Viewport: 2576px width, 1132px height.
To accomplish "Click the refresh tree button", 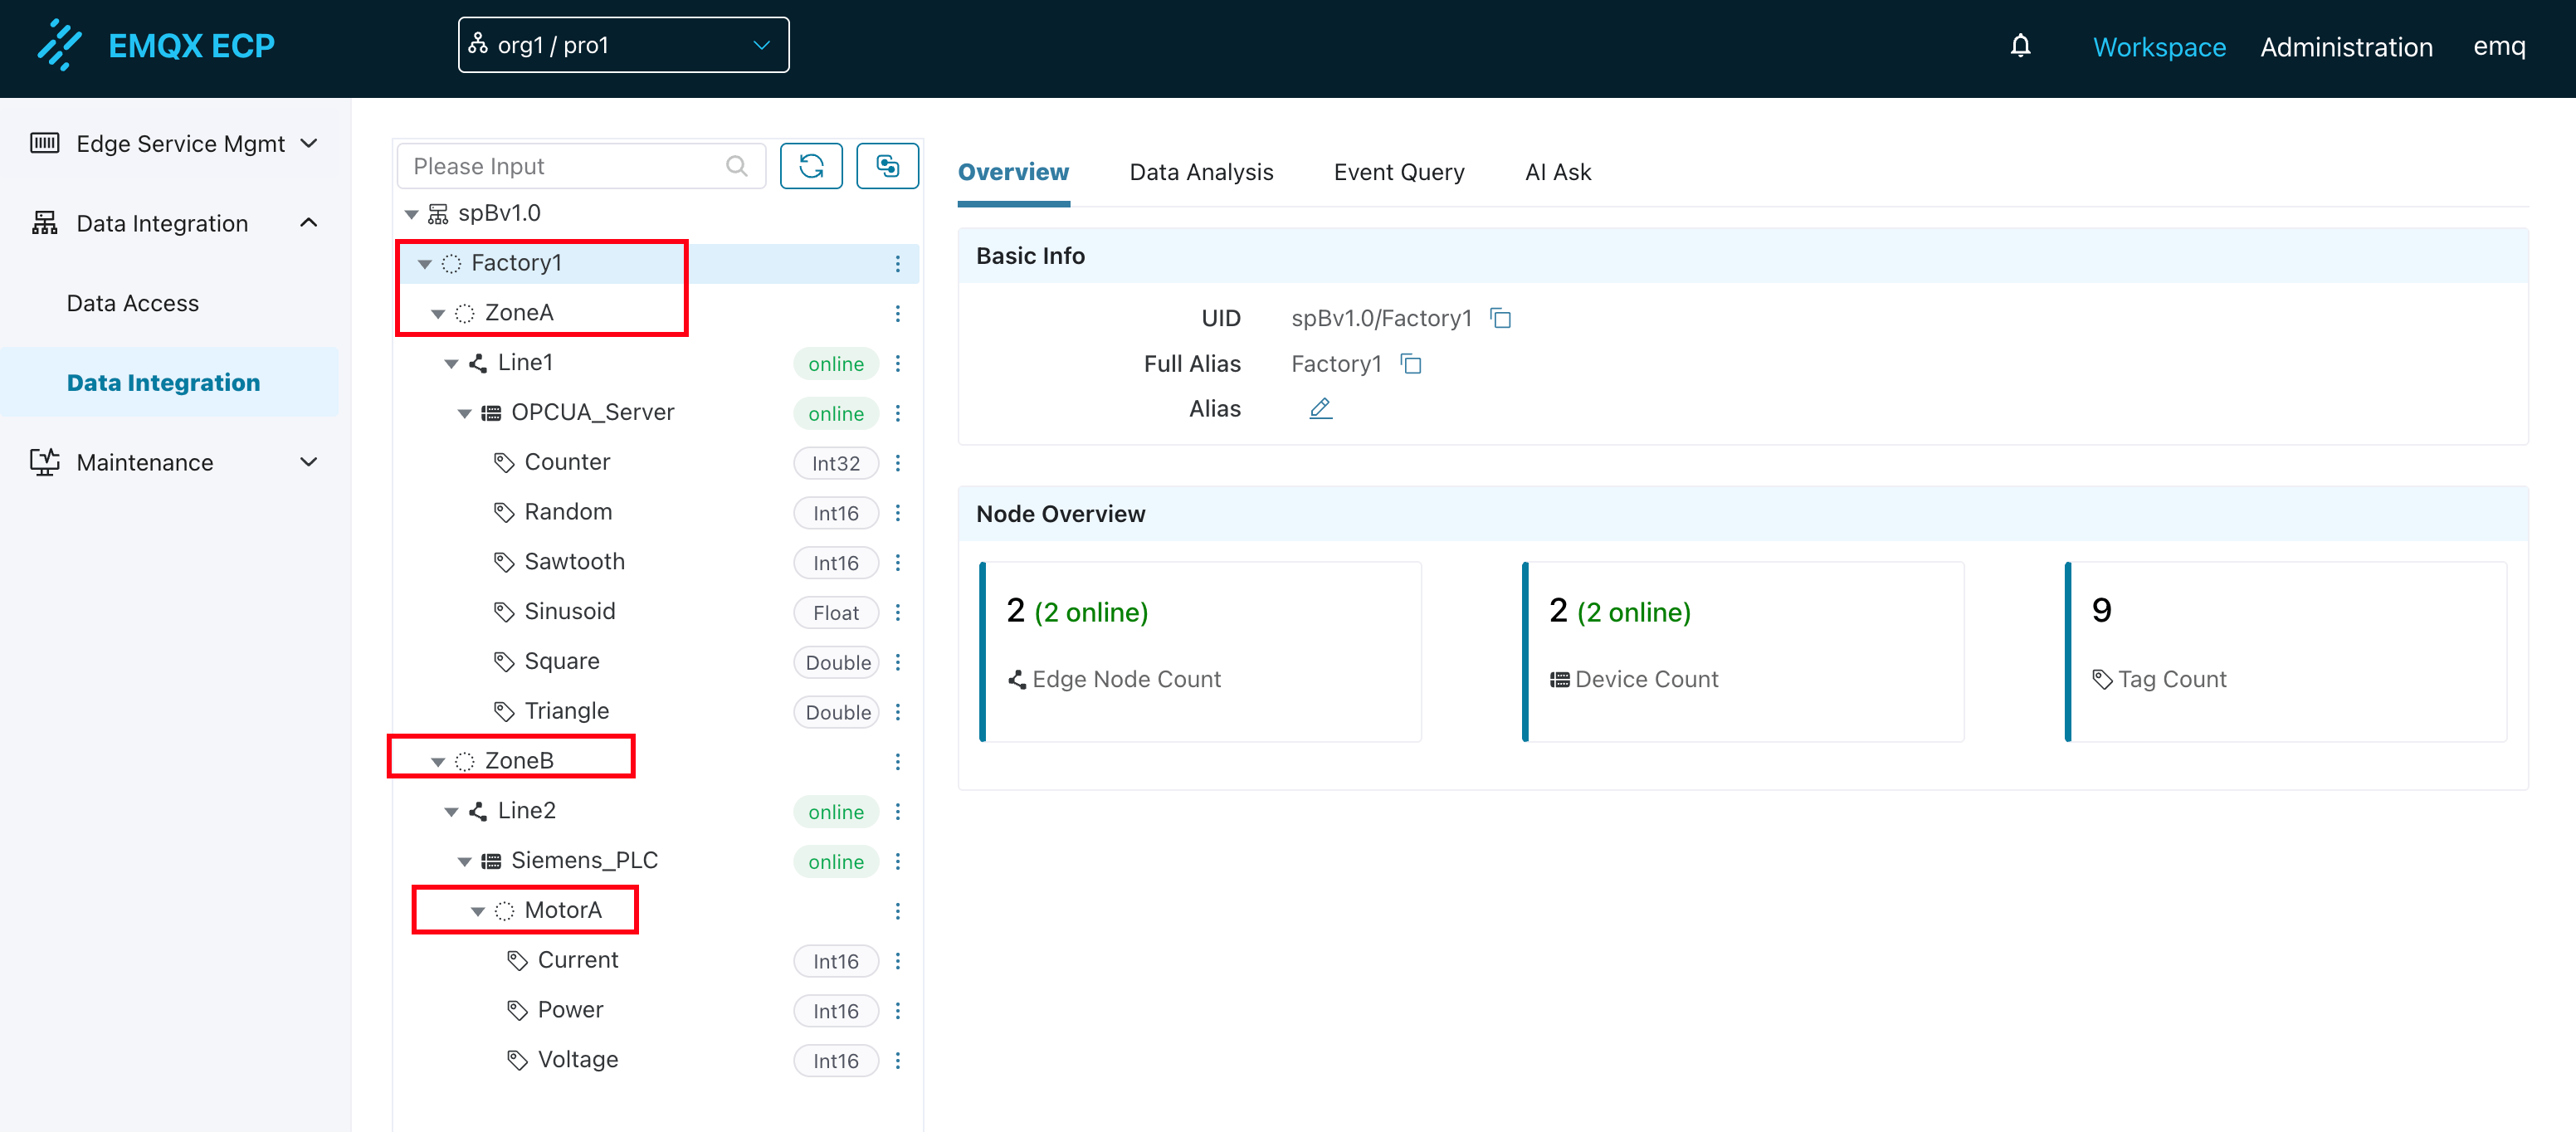I will coord(810,166).
